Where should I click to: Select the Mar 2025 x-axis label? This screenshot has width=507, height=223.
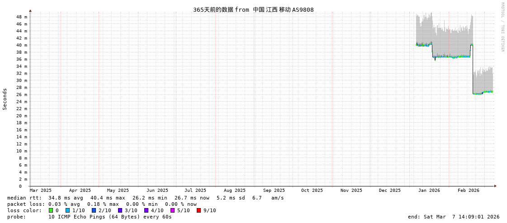point(41,190)
